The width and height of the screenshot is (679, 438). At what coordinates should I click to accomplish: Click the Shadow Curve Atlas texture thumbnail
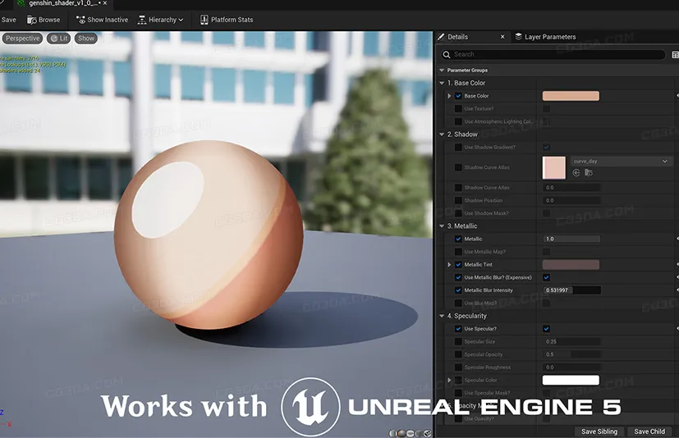pos(554,168)
